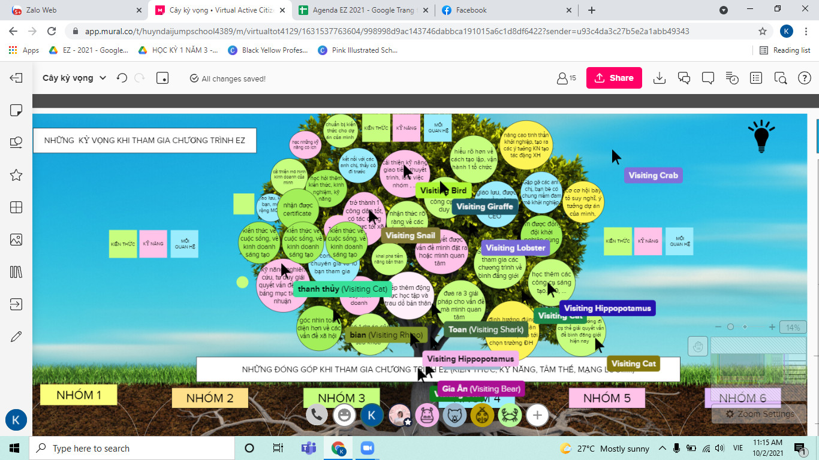This screenshot has width=819, height=460.
Task: Open Zoom Settings
Action: (x=759, y=414)
